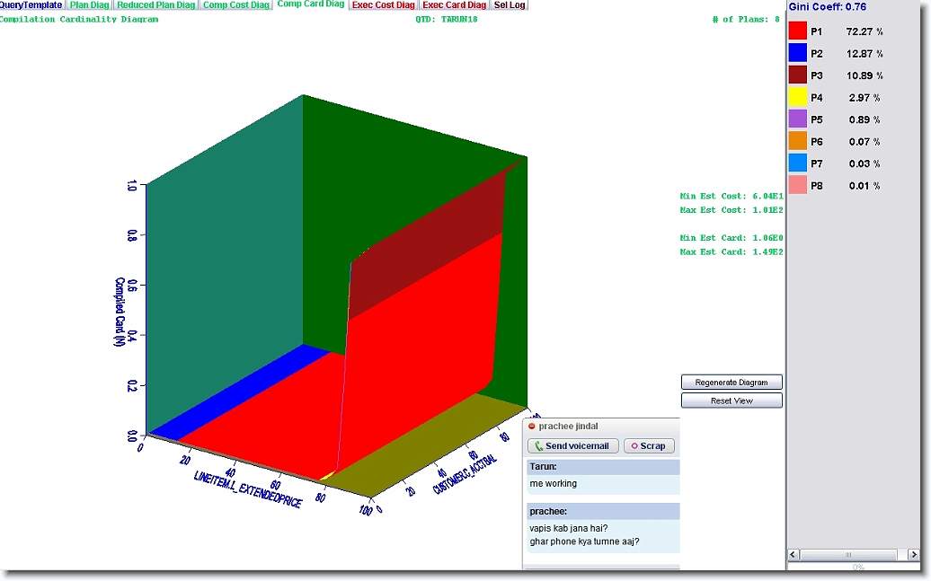Click the red P1 plan color swatch
Viewport: 931px width, 581px height.
tap(797, 31)
